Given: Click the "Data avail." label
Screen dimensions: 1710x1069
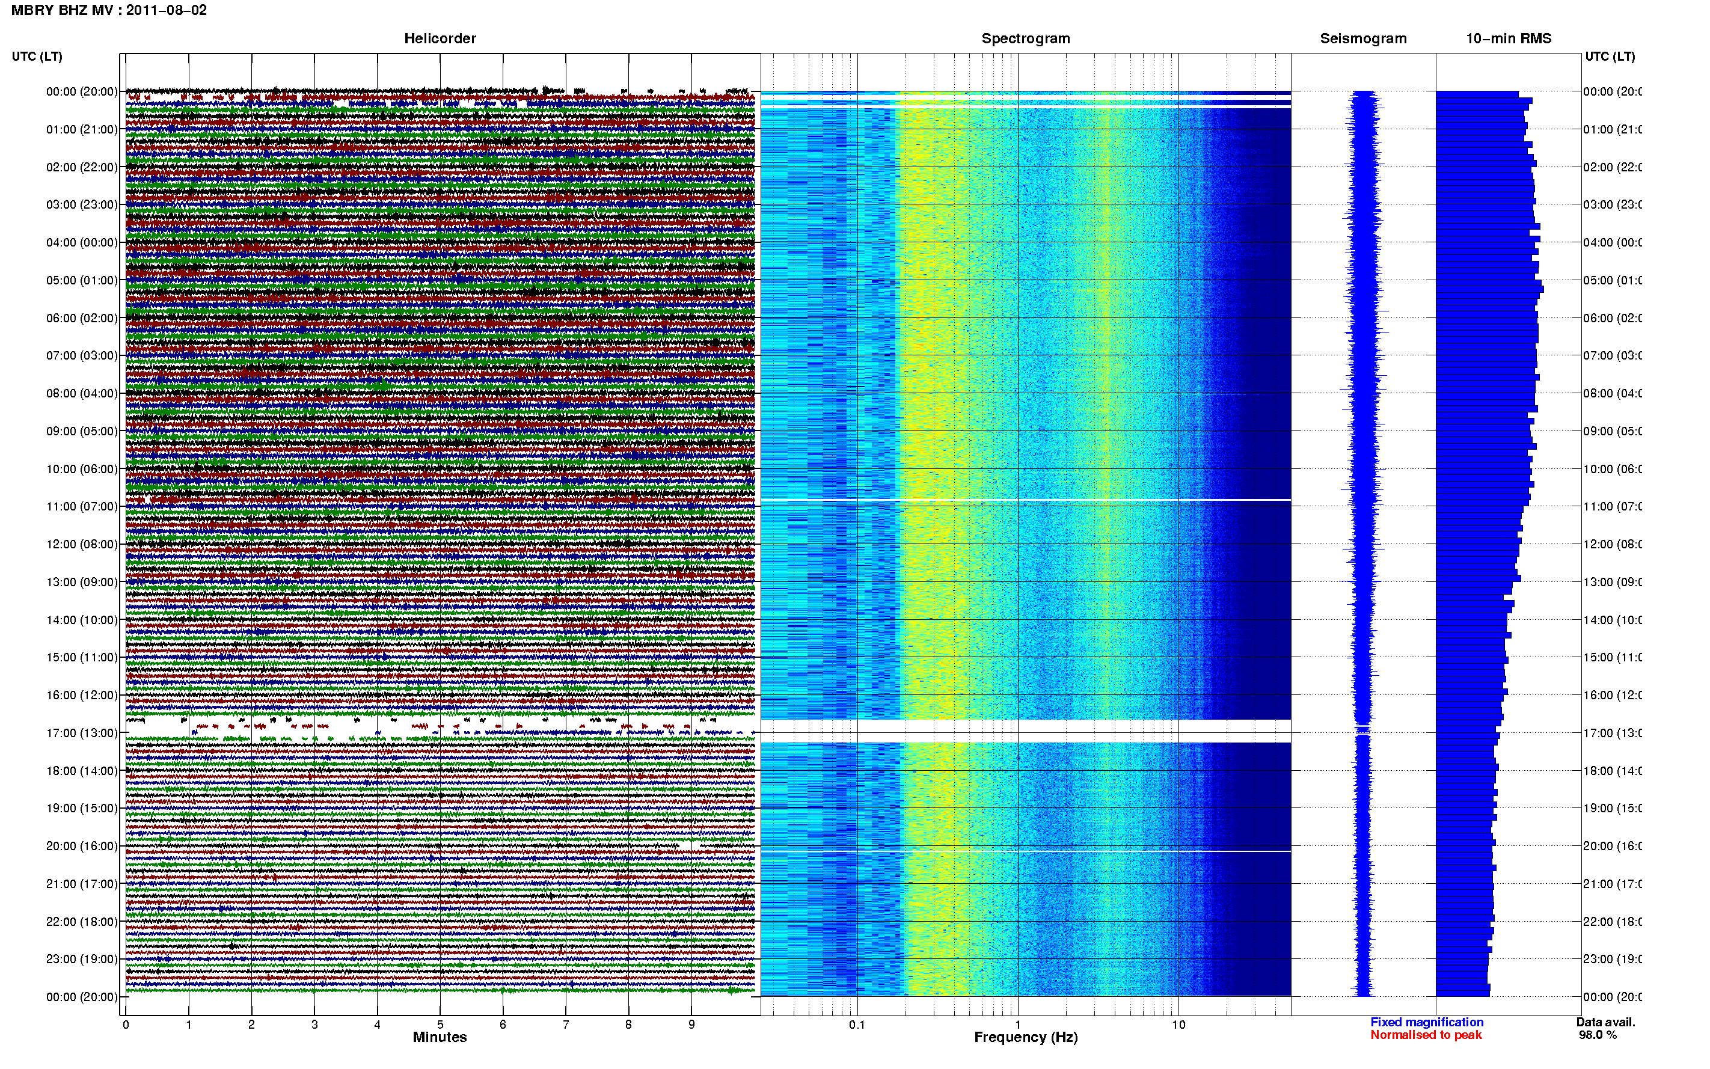Looking at the screenshot, I should (x=1606, y=1022).
